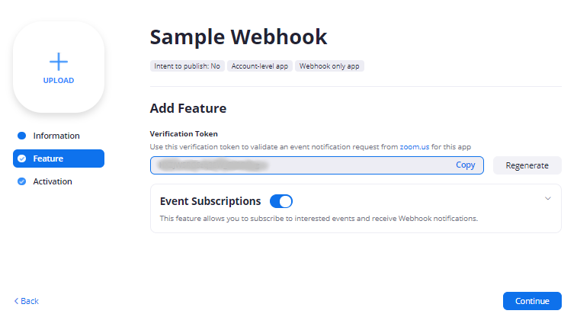Click the plus icon to upload app image
Viewport: 577px width, 317px height.
click(59, 62)
